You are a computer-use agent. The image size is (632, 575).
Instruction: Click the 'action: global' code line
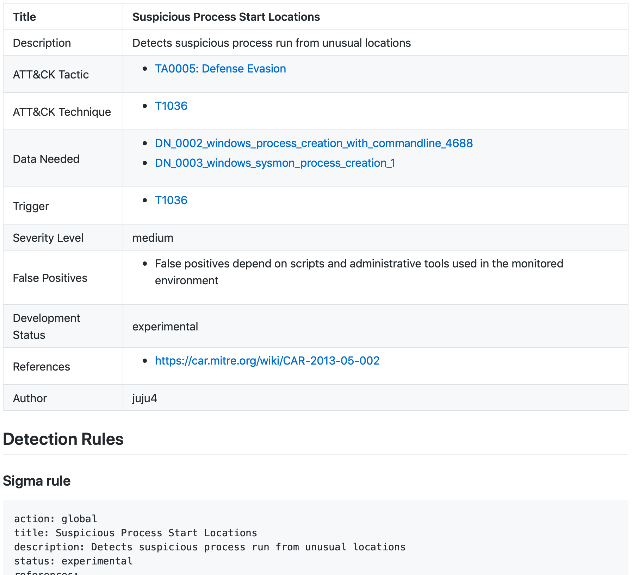tap(55, 519)
